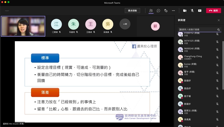
Task: Open the reactions icon in toolbar
Action: pos(166,11)
